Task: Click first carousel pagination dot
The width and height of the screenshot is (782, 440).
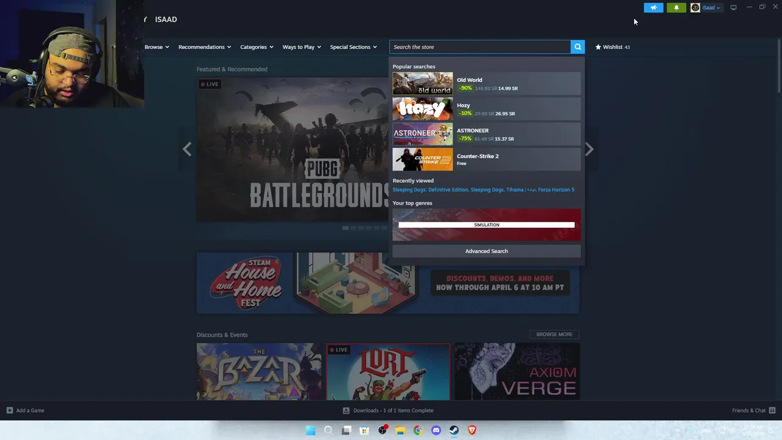Action: pyautogui.click(x=345, y=228)
